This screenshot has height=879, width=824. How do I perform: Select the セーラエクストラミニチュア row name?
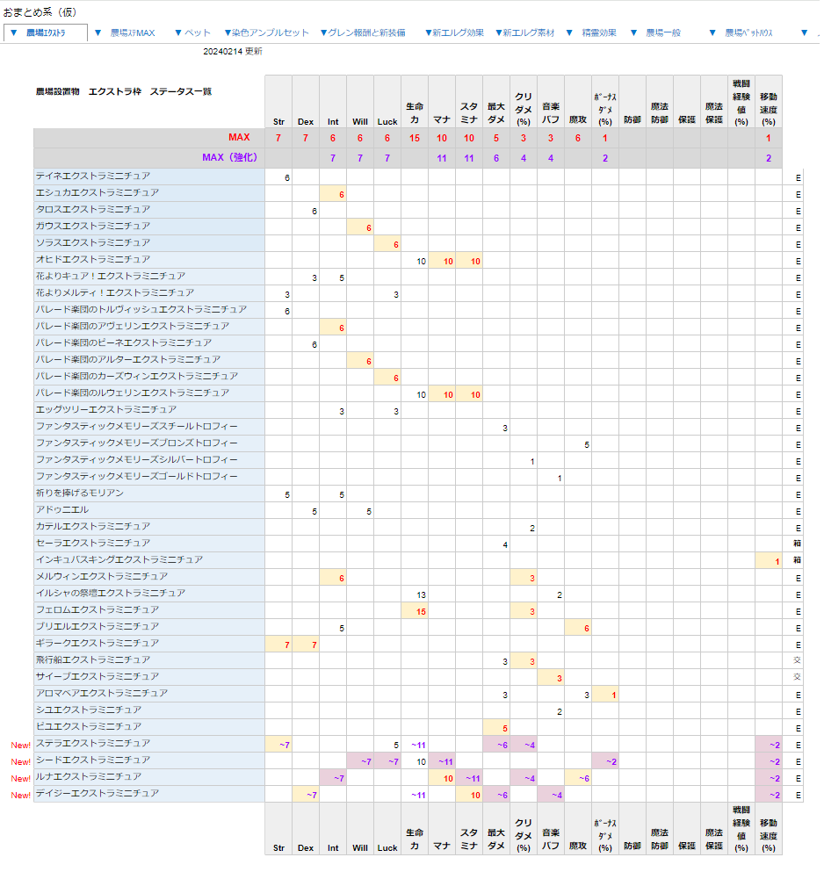93,544
